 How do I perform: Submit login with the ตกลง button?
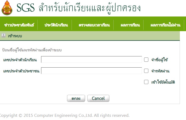point(76,98)
